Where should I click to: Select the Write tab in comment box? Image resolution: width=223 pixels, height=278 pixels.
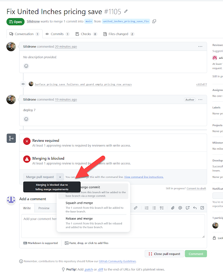[x=27, y=208]
